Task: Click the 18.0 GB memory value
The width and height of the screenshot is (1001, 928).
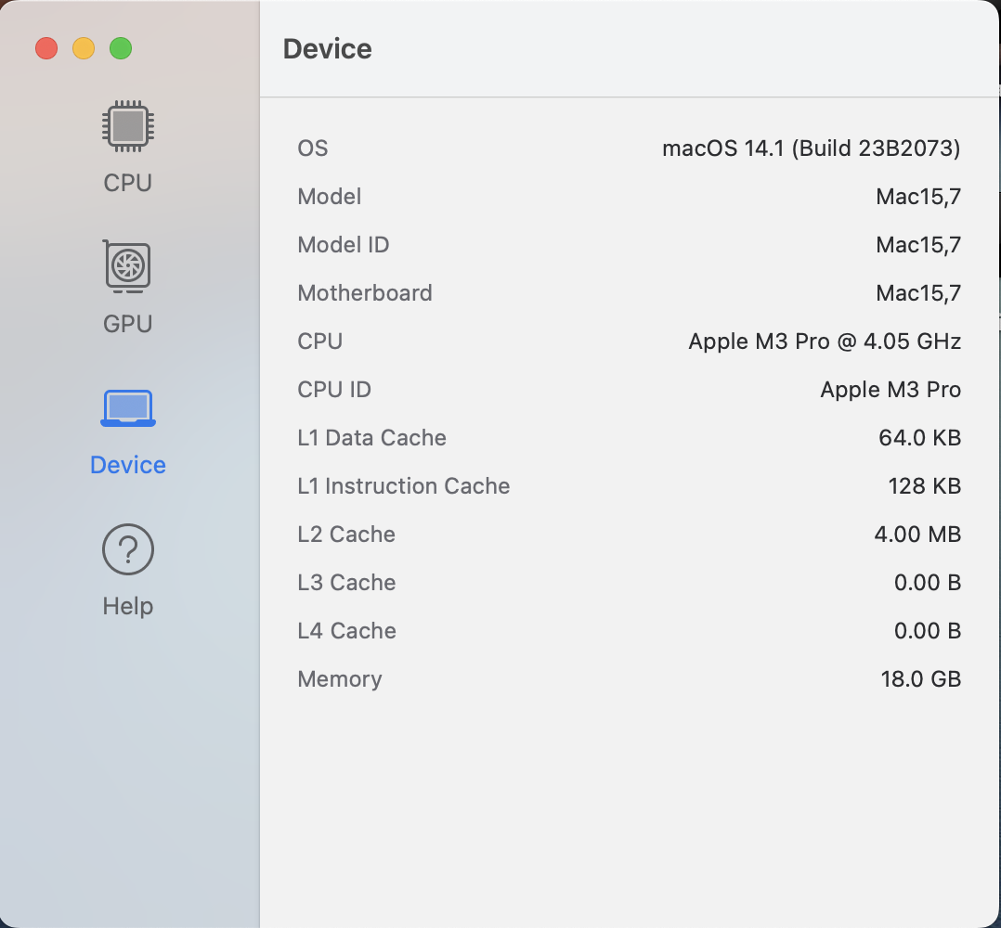Action: pyautogui.click(x=920, y=679)
